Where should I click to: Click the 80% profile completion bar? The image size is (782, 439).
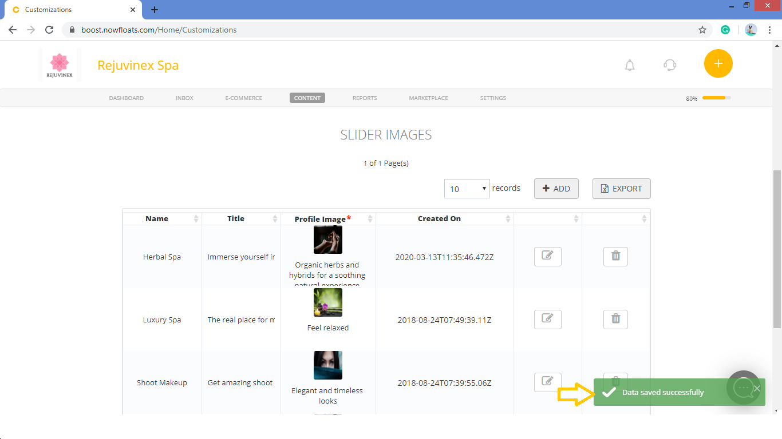click(717, 98)
